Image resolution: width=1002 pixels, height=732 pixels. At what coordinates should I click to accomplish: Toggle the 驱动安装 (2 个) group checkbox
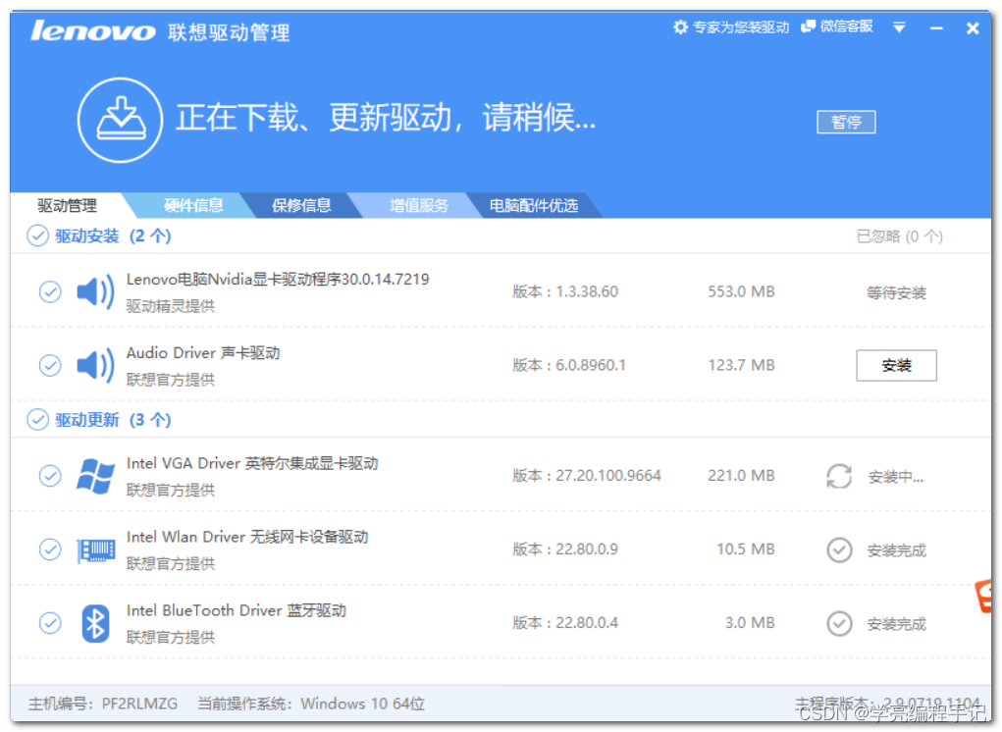click(x=37, y=235)
